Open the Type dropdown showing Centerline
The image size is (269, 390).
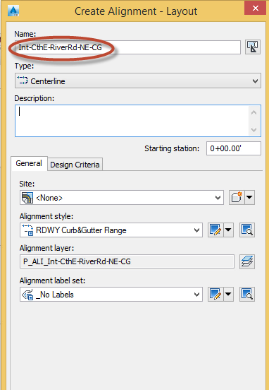pos(138,81)
